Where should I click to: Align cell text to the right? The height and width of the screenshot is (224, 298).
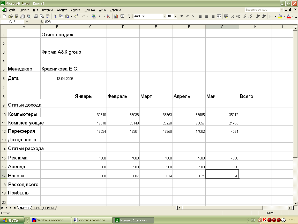point(213,16)
